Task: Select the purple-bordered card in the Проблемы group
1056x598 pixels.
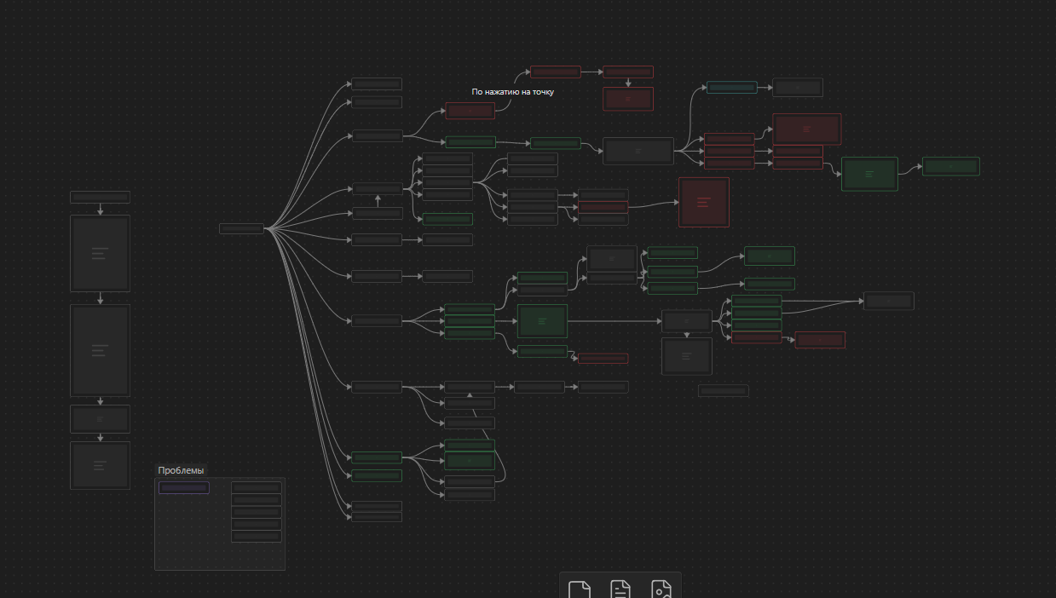Action: [x=184, y=488]
